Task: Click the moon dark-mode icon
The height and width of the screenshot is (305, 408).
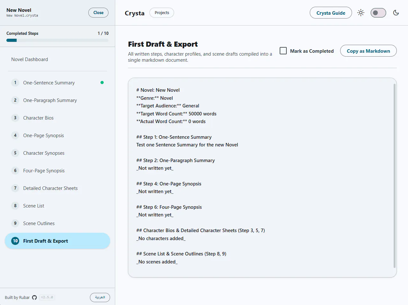Action: [x=396, y=13]
